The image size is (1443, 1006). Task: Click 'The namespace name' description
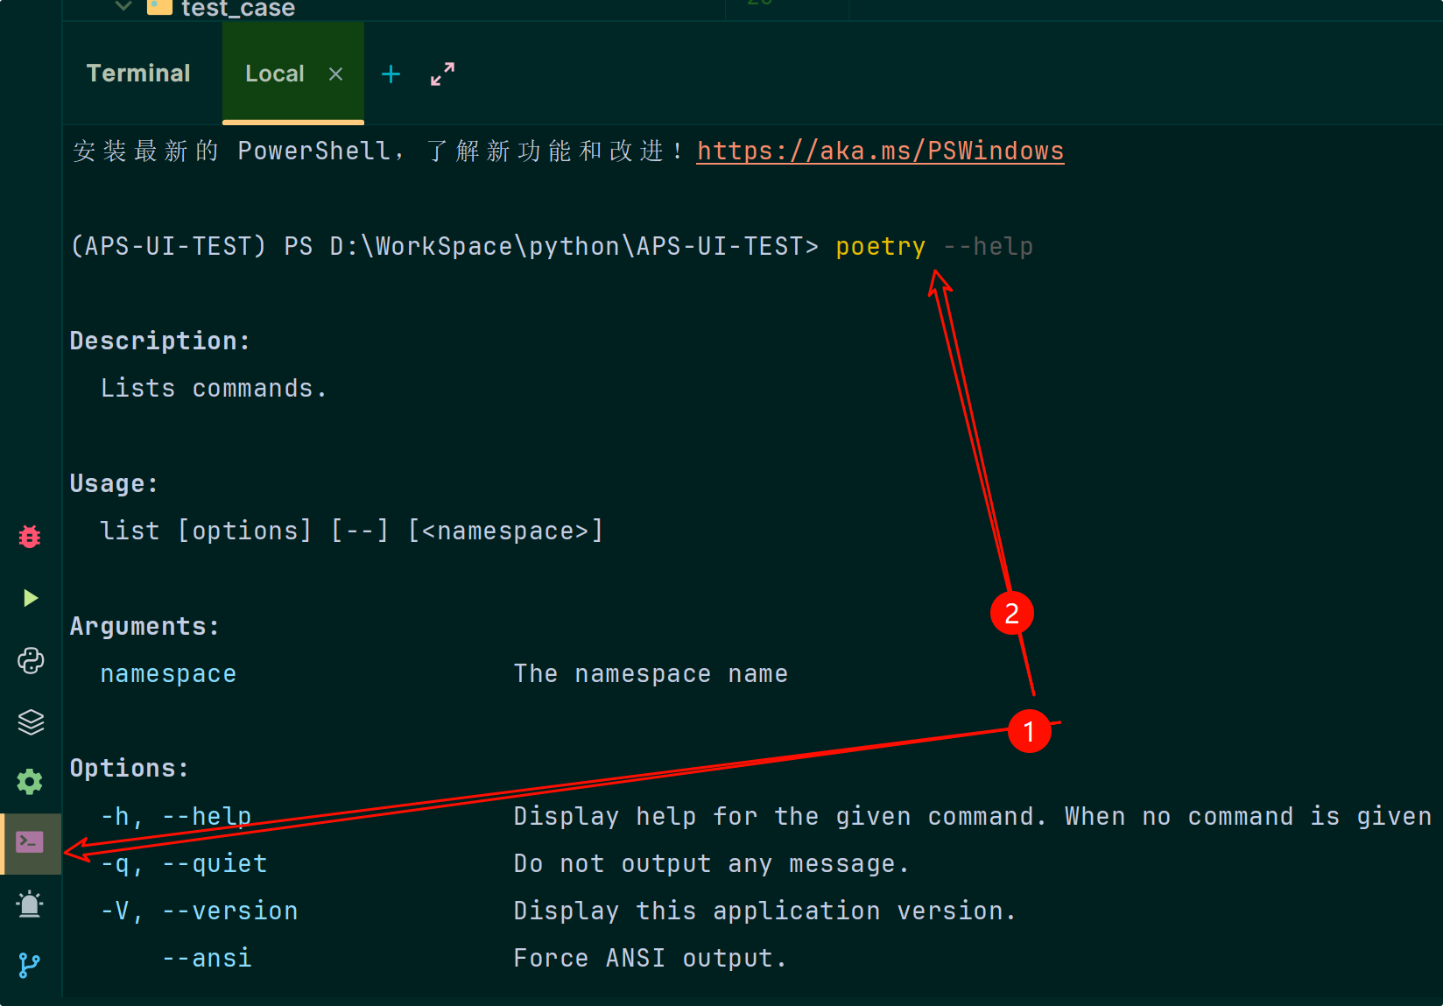651,673
